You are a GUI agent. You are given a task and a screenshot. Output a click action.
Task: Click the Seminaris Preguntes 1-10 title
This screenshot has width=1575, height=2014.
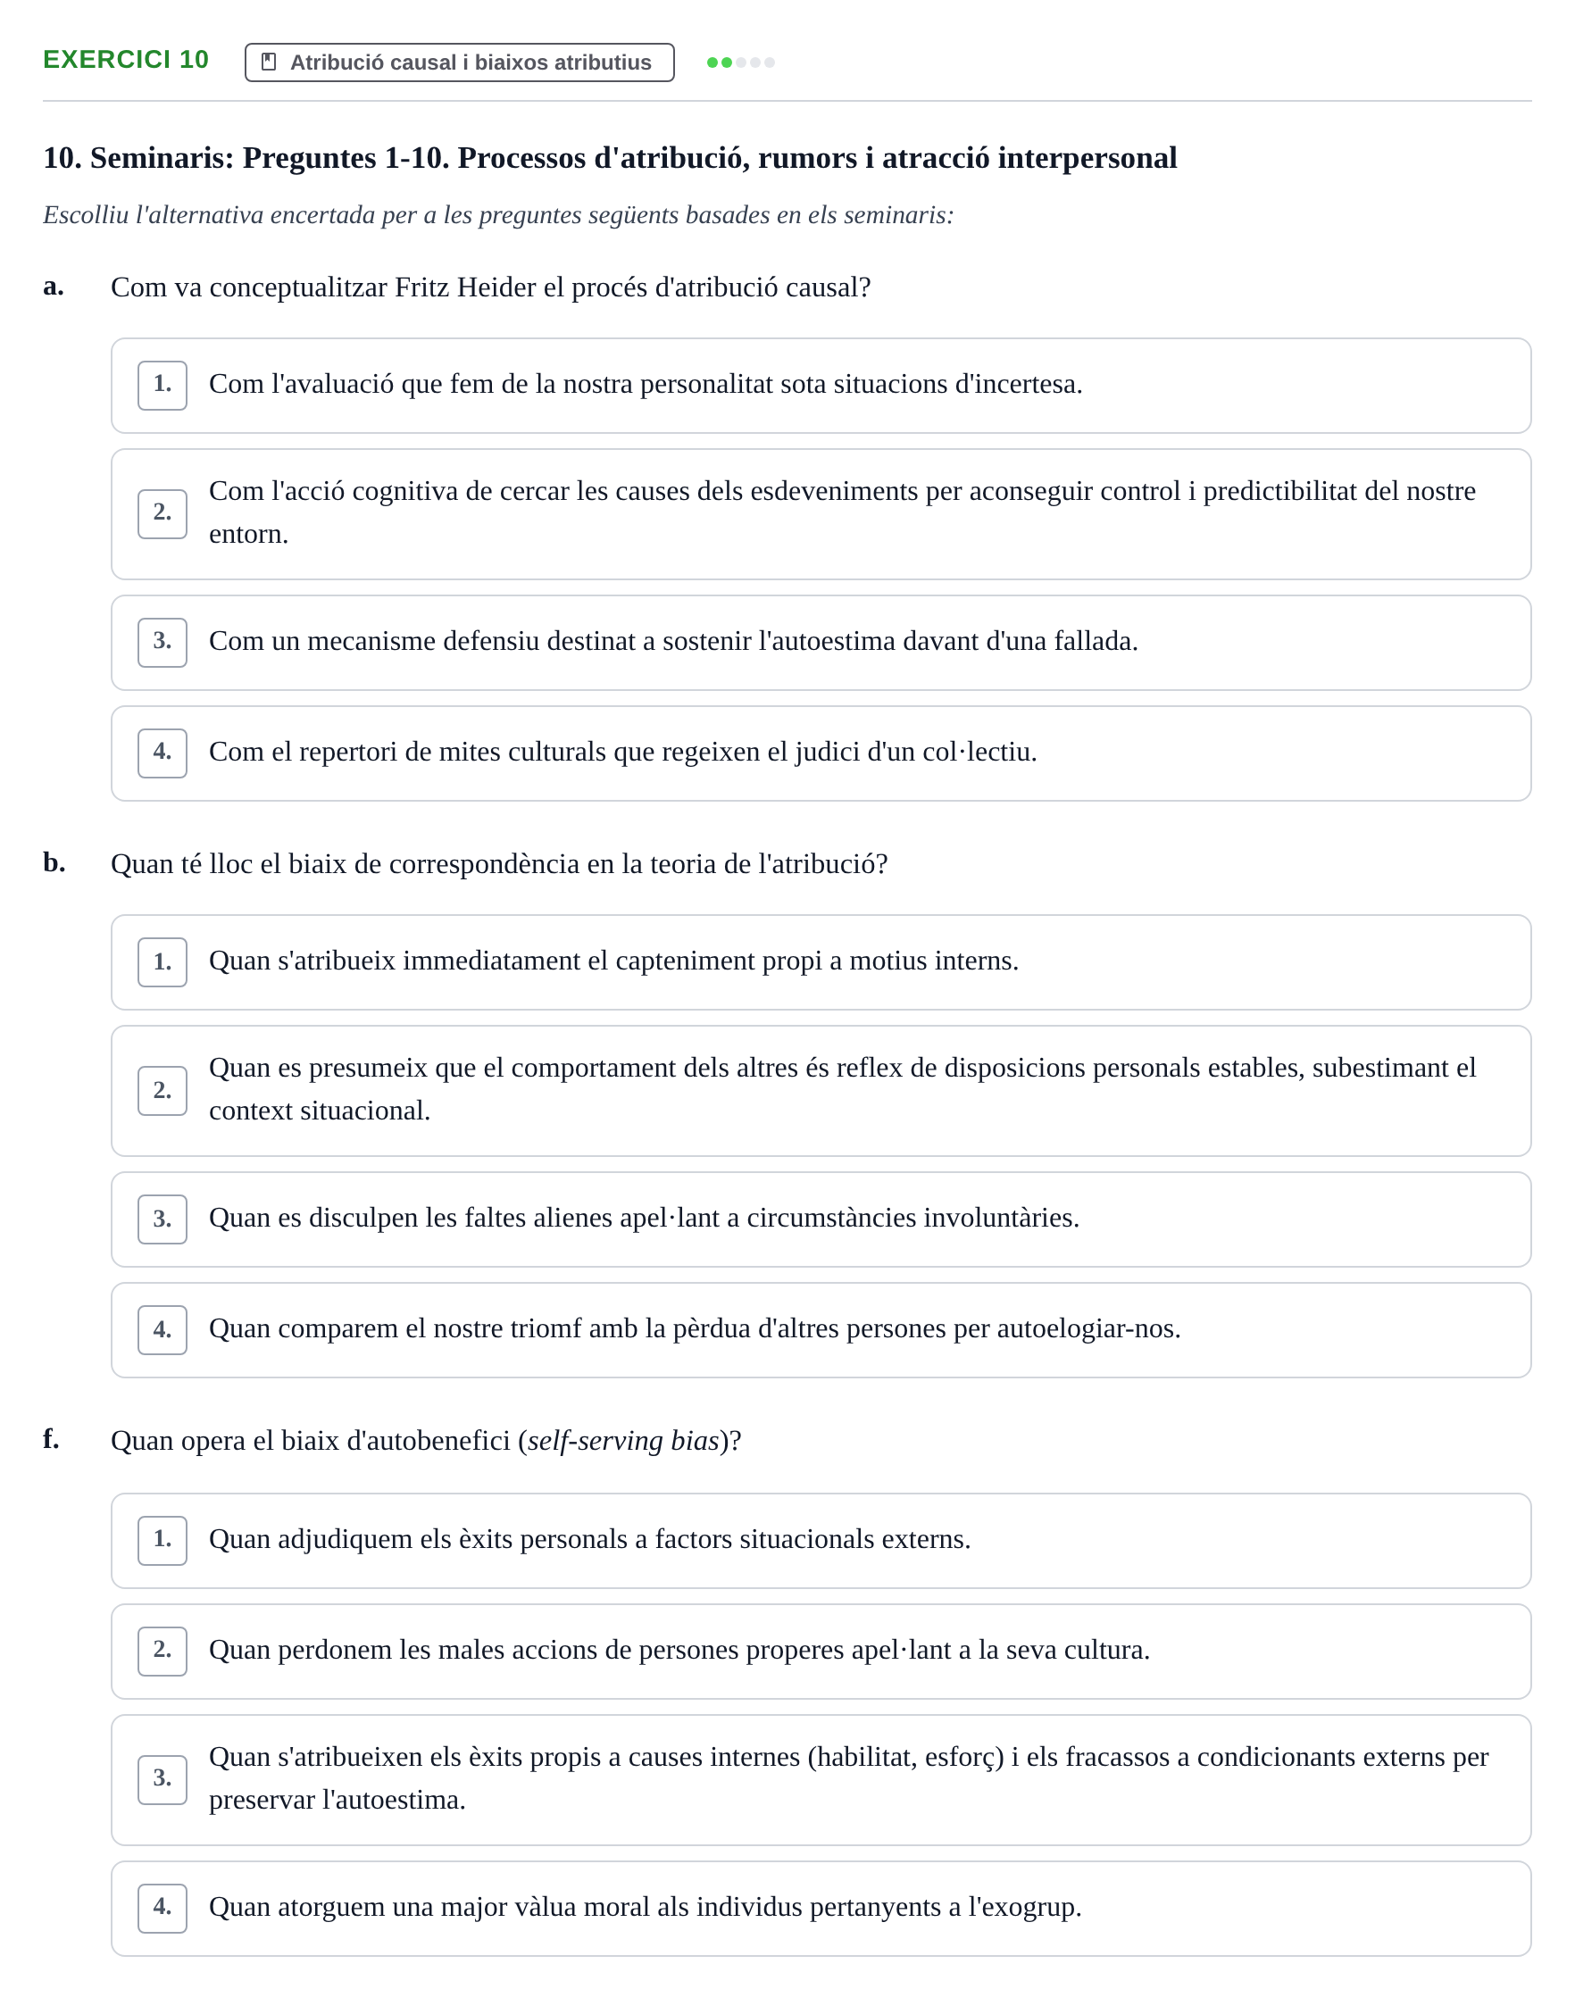pyautogui.click(x=610, y=159)
